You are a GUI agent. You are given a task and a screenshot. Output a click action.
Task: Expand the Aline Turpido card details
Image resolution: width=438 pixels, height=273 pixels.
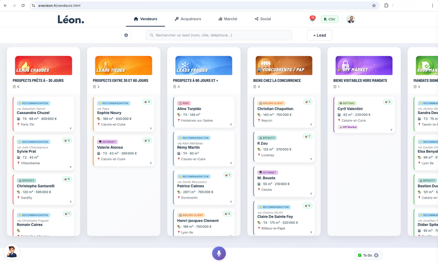231,125
